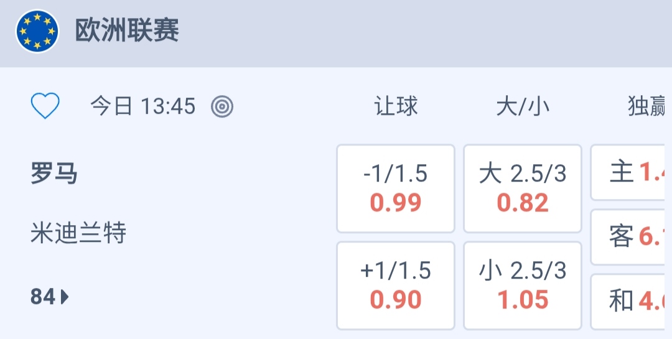Pick under 小 2.5/3 at 1.05
Screen dimensions: 672x339
(x=523, y=286)
